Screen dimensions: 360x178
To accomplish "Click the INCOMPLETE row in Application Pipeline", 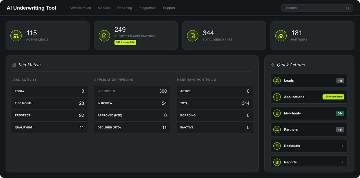I will (132, 91).
